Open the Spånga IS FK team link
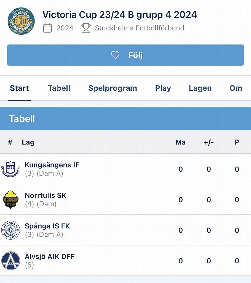The image size is (251, 283). [x=47, y=226]
